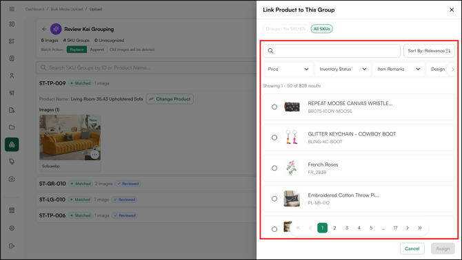462x260 pixels.
Task: Click the magnifier icon in the product search
Action: [x=270, y=51]
